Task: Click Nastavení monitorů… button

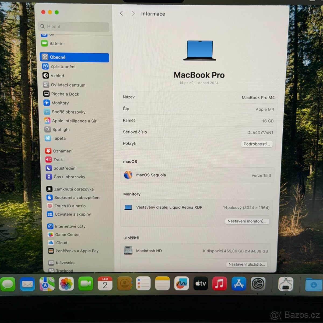Action: coord(247,221)
